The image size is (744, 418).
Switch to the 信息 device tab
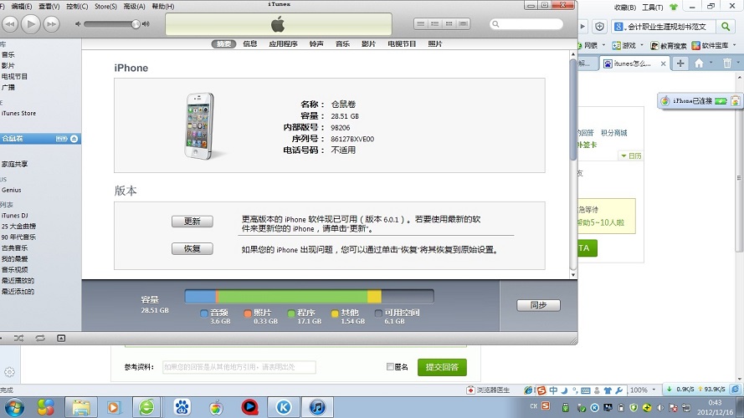250,43
